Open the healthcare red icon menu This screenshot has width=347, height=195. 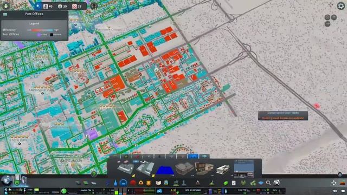click(x=133, y=183)
